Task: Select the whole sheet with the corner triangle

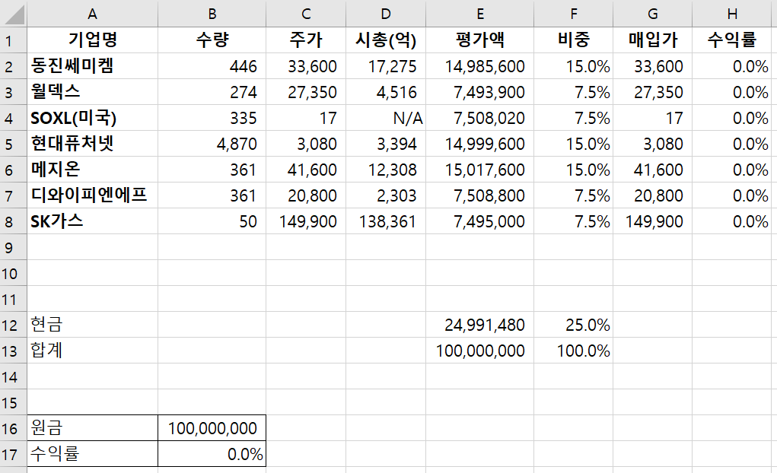Action: point(14,14)
